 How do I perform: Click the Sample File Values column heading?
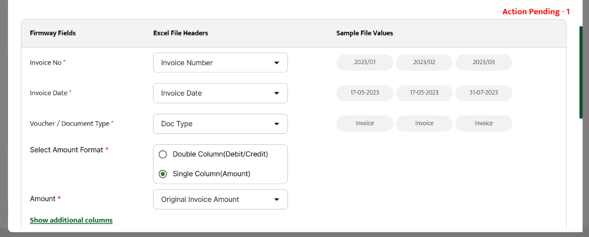[365, 33]
